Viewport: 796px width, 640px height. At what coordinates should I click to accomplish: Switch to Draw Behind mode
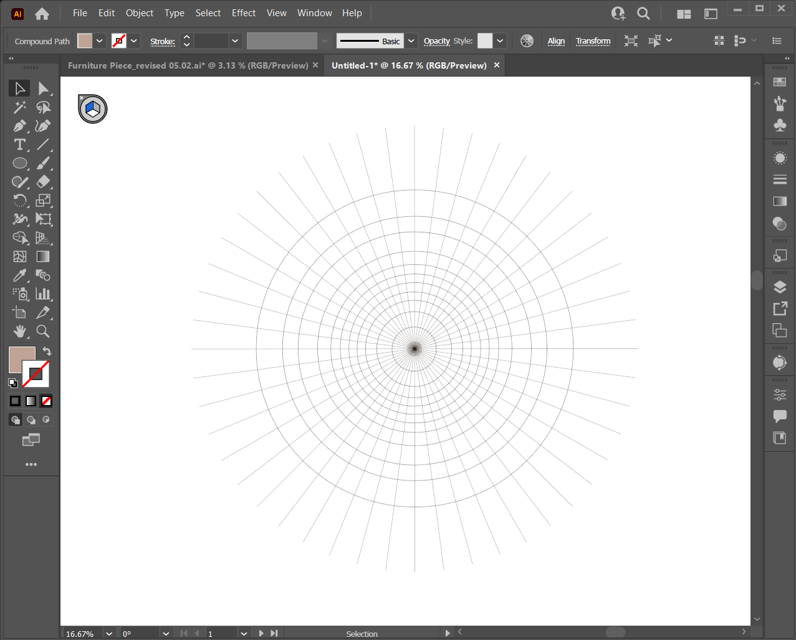click(x=31, y=420)
